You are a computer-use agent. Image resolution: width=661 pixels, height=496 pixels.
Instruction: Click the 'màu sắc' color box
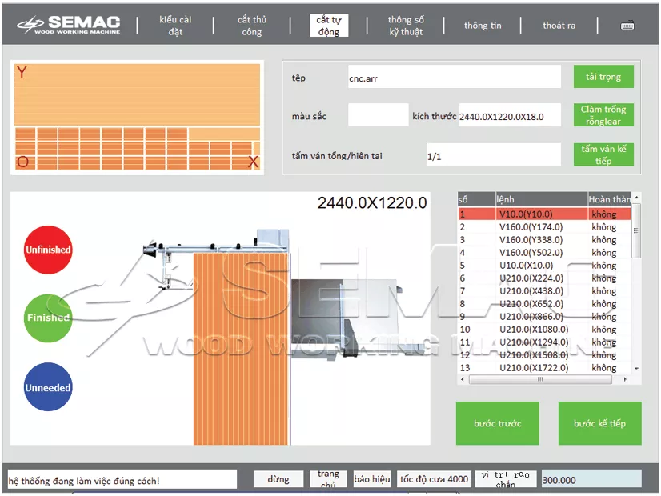(378, 116)
